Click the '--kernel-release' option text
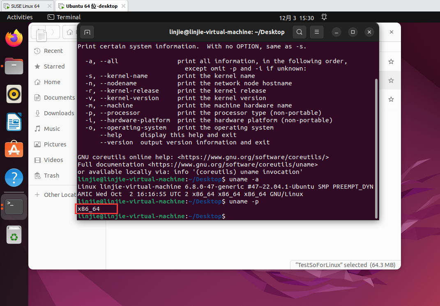 (129, 91)
